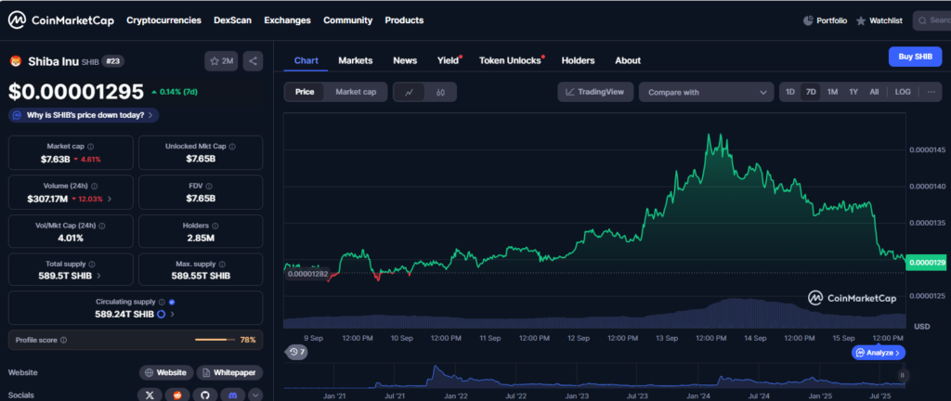Click the Search field

tap(931, 20)
